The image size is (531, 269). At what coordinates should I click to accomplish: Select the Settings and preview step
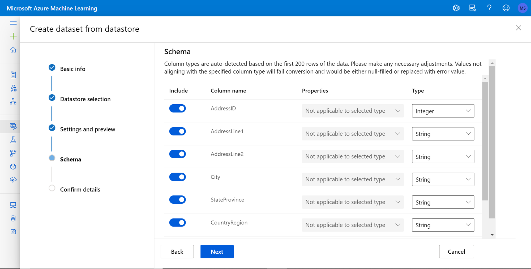pos(87,129)
